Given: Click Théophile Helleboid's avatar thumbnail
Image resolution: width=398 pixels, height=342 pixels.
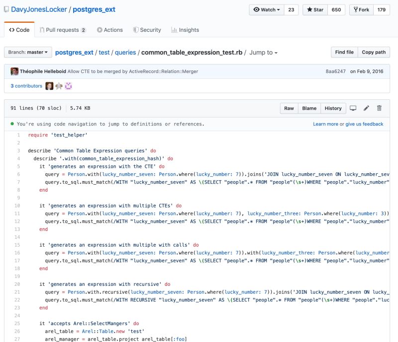Looking at the screenshot, I should coord(14,71).
